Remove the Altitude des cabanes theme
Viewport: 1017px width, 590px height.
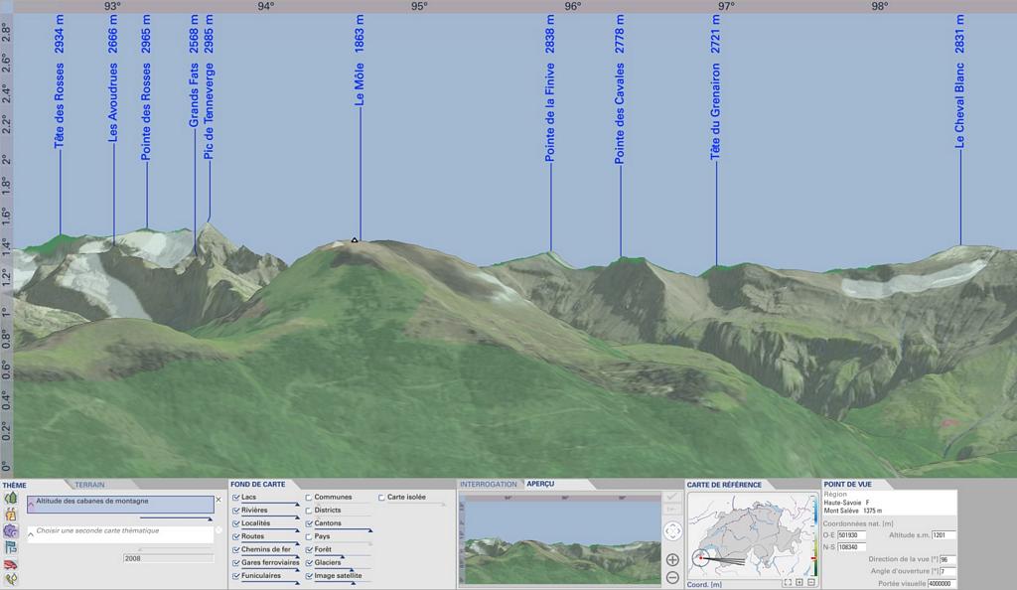(x=218, y=499)
